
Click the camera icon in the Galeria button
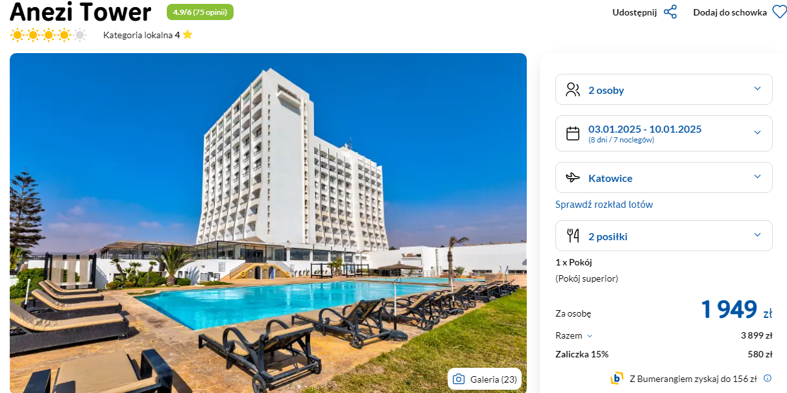[x=459, y=379]
